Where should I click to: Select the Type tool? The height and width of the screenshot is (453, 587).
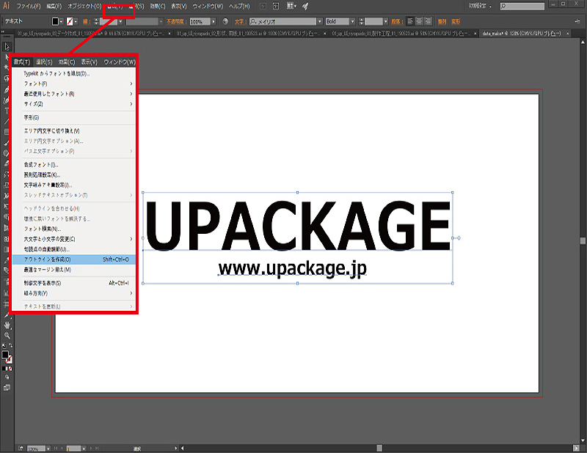(7, 111)
